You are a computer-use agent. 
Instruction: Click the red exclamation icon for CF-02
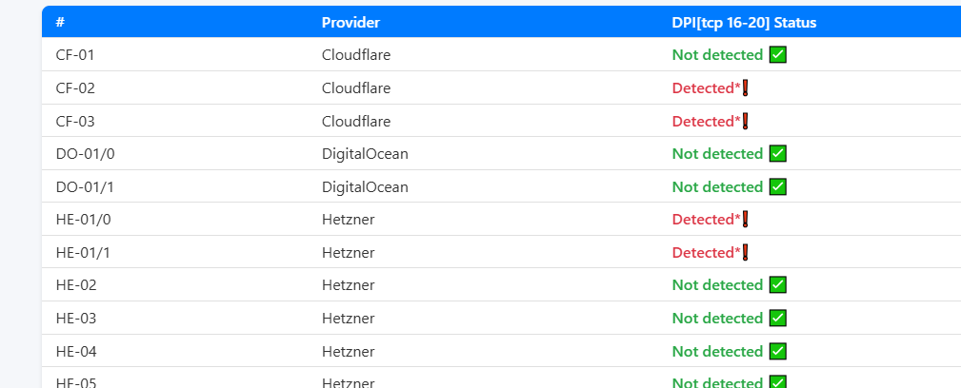tap(746, 88)
